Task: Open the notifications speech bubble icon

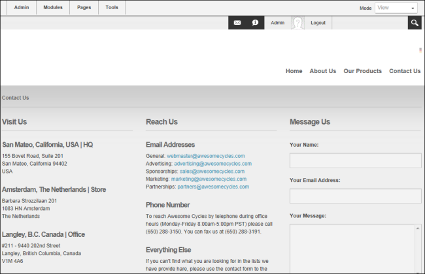Action: click(255, 23)
